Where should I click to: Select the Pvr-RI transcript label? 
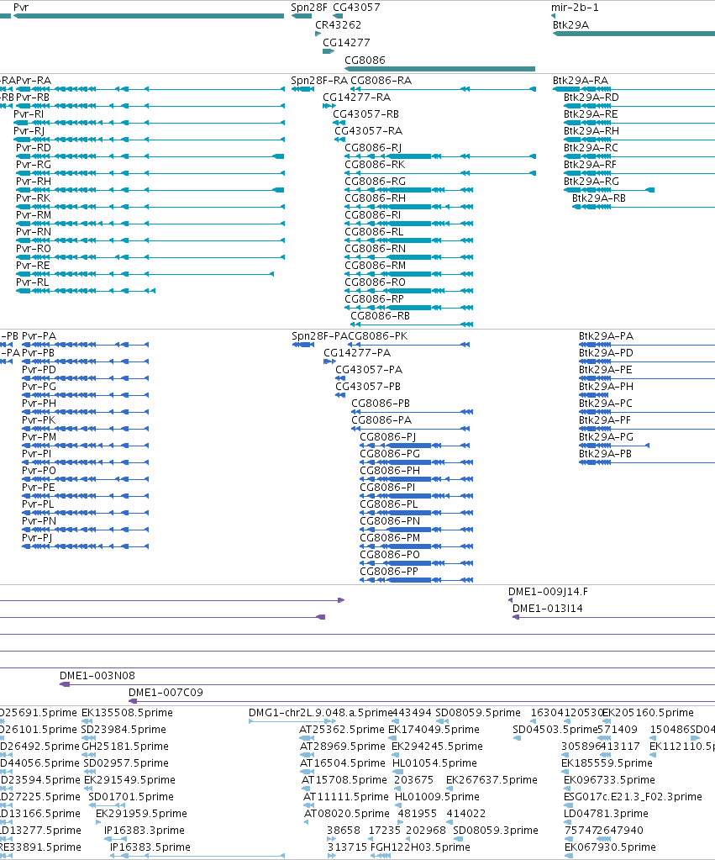point(29,114)
